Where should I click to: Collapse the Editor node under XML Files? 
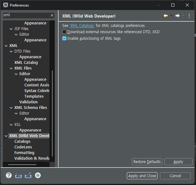pyautogui.click(x=16, y=74)
